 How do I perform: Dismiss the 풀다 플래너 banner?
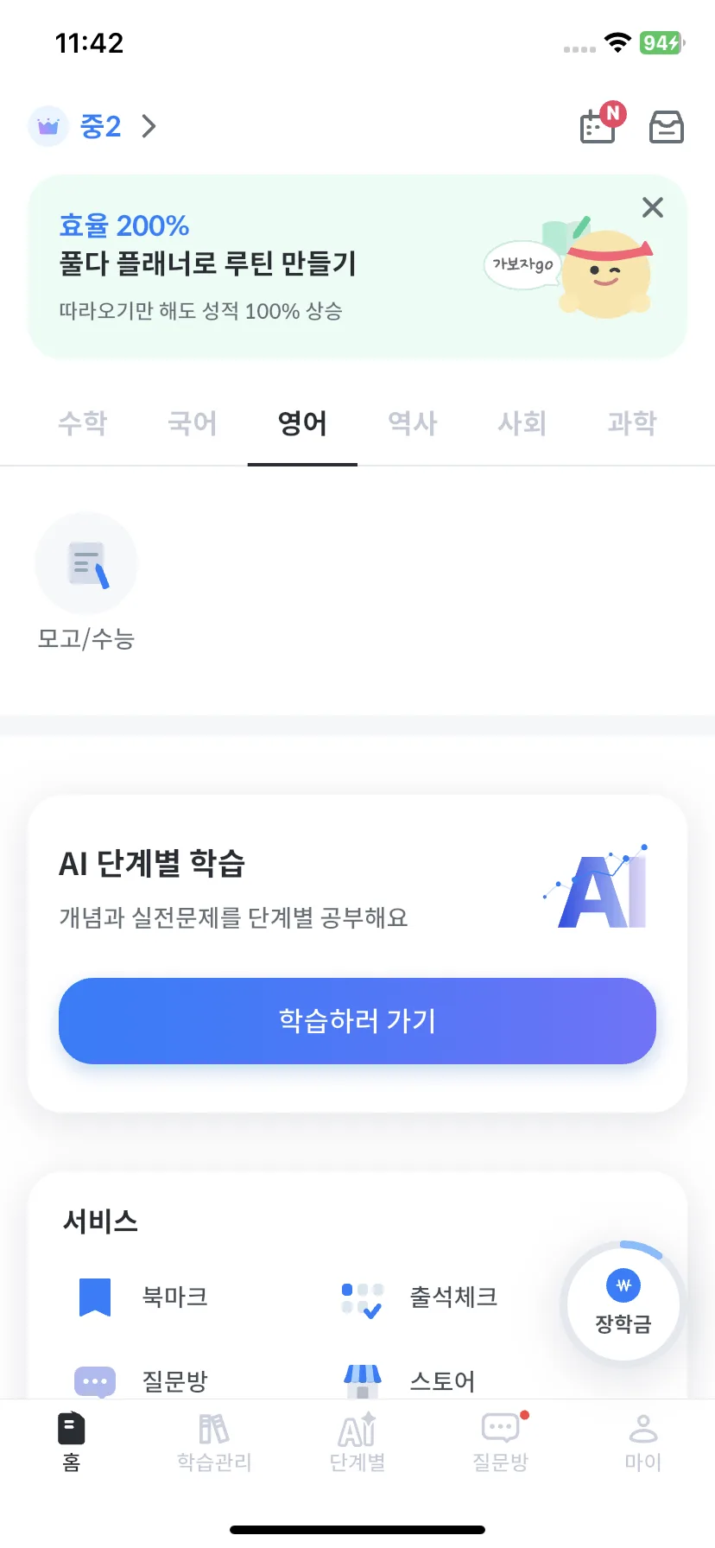[x=653, y=207]
